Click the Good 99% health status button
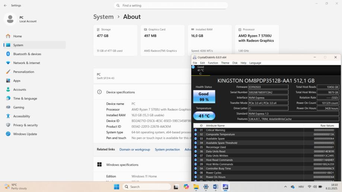 pyautogui.click(x=204, y=97)
